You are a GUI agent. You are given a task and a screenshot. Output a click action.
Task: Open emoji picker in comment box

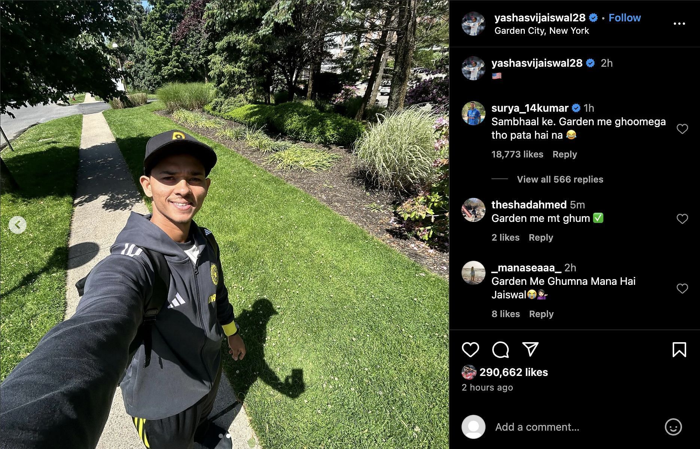[673, 427]
